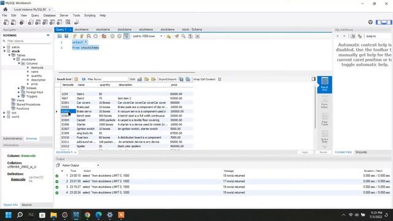Click the edit current row icon

pos(139,79)
